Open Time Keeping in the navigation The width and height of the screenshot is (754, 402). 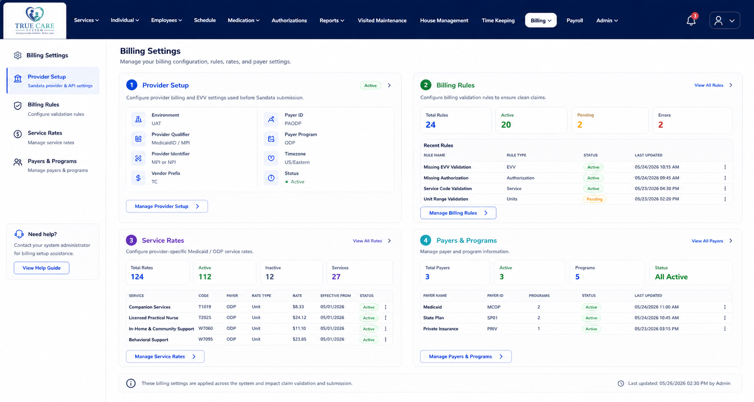pyautogui.click(x=498, y=20)
